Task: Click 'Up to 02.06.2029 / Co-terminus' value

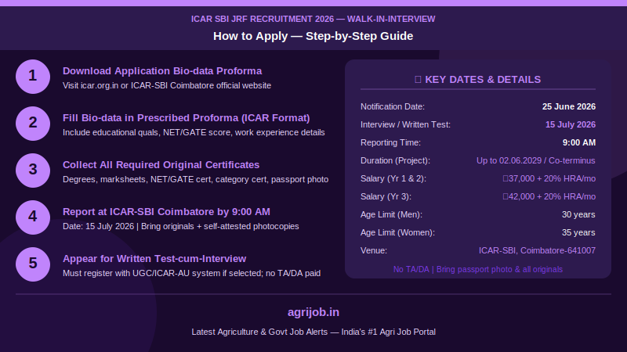Action: pyautogui.click(x=536, y=160)
